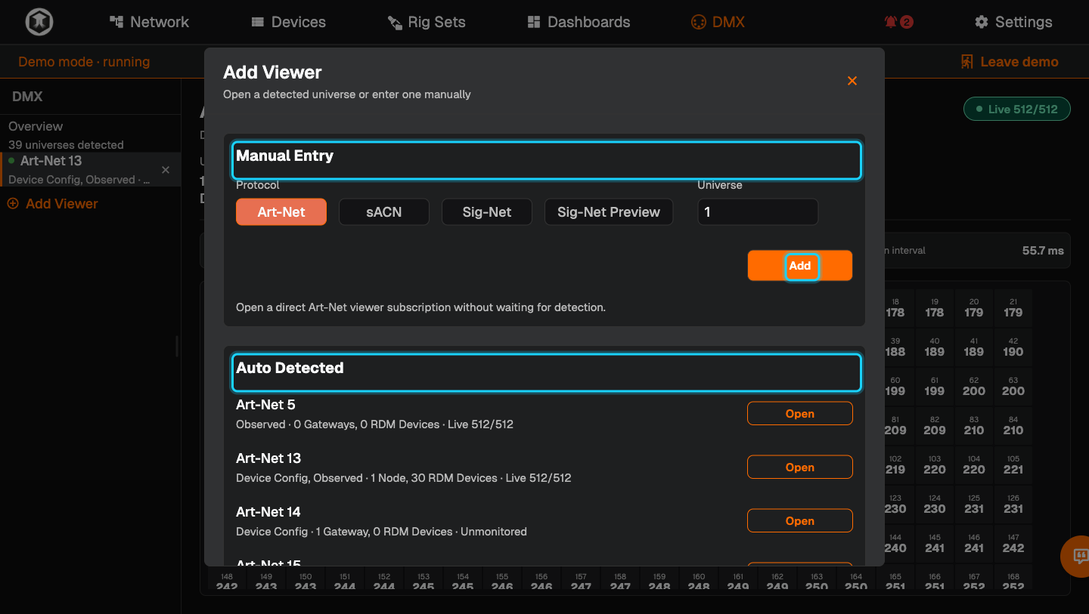The height and width of the screenshot is (614, 1089).
Task: Click the Auto Detected heading
Action: pos(290,368)
